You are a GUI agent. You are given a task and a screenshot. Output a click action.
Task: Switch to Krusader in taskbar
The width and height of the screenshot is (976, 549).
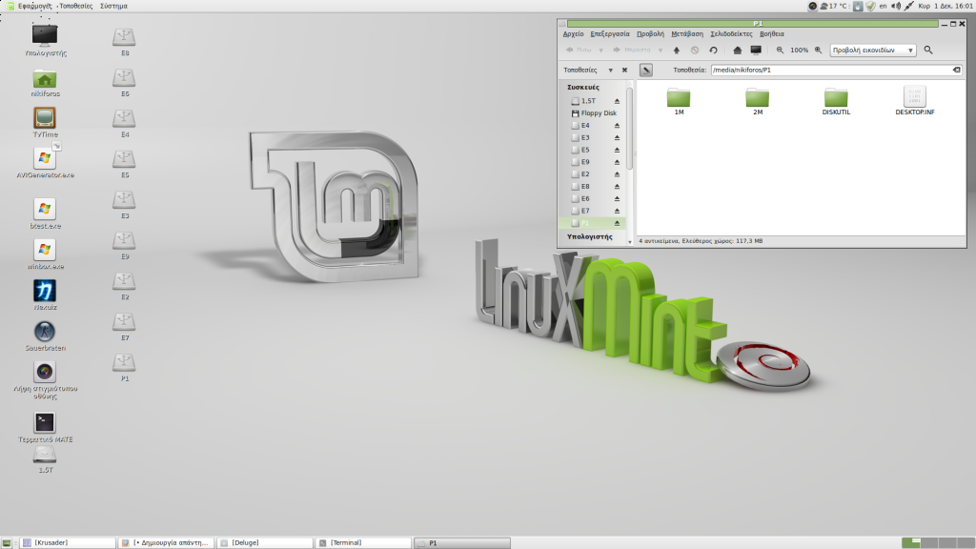[68, 542]
